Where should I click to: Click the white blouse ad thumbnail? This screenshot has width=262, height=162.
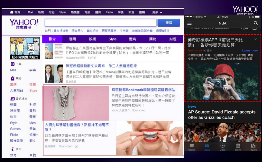point(76,103)
